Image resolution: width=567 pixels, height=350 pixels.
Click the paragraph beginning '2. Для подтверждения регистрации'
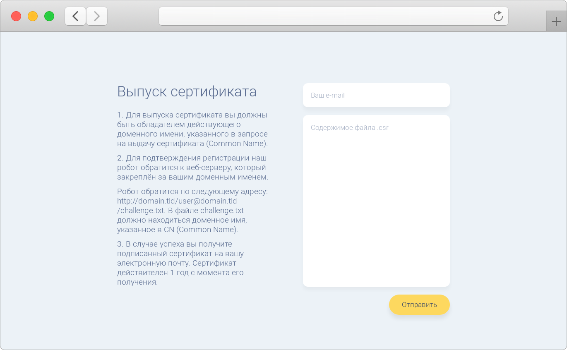tap(193, 168)
